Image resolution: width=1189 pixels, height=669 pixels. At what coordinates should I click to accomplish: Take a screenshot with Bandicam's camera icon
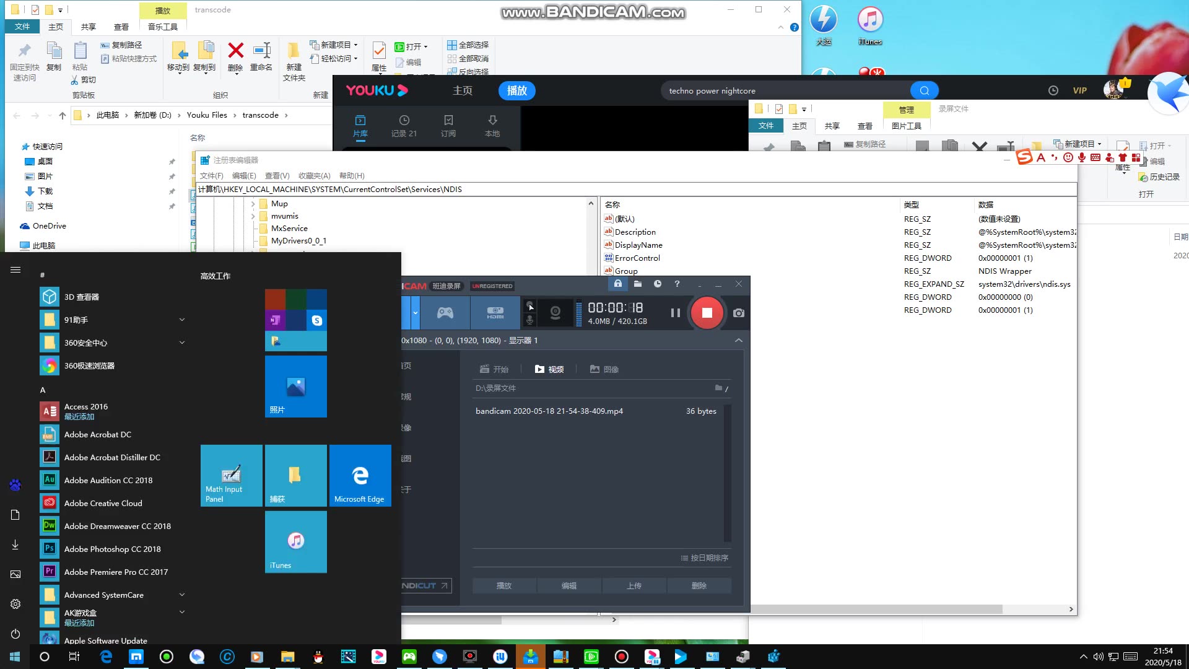click(738, 313)
